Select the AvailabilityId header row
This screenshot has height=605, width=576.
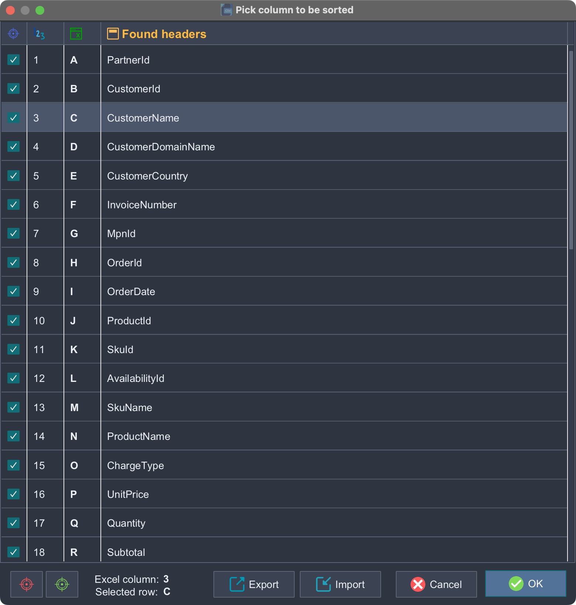(x=284, y=378)
